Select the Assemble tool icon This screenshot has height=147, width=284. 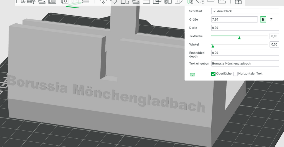(x=221, y=2)
